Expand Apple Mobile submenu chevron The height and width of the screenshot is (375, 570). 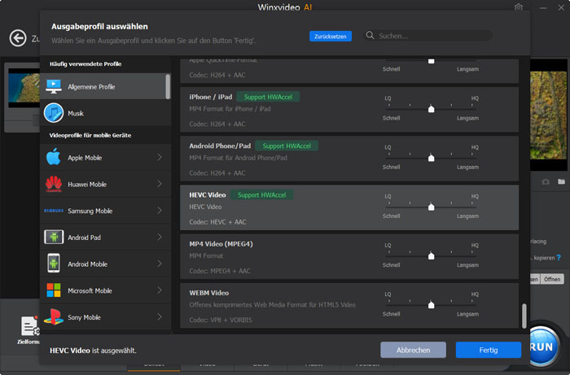(160, 157)
